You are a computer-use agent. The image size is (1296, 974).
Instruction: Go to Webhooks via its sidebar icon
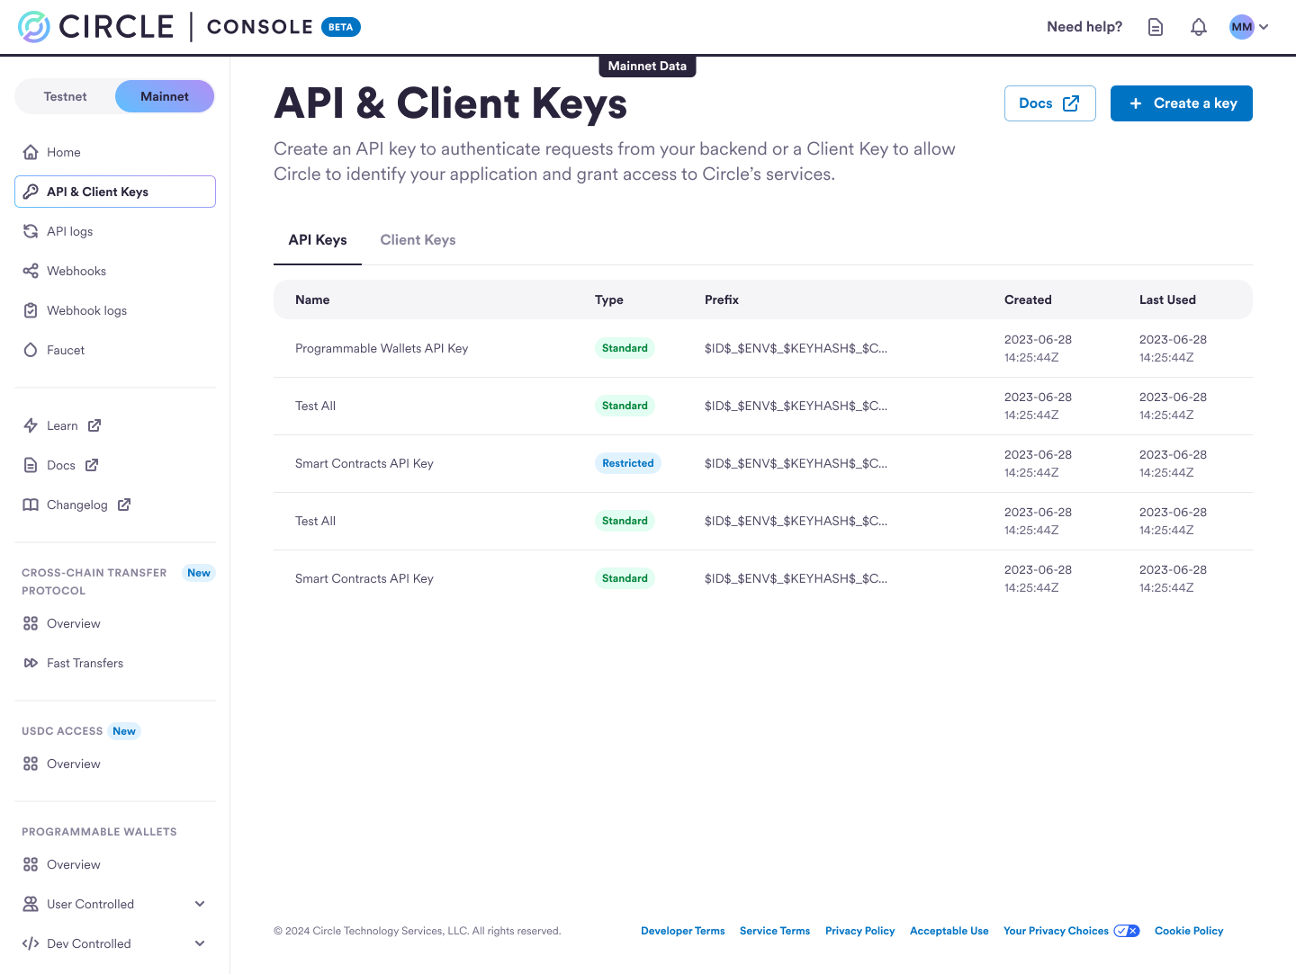31,271
